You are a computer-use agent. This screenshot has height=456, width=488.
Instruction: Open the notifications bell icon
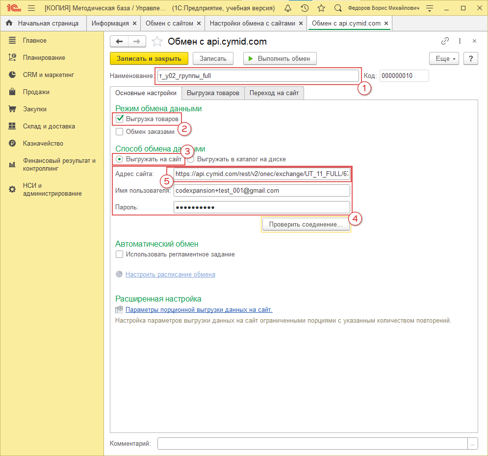288,8
